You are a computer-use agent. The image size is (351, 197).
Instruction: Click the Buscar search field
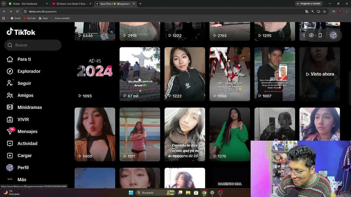tap(33, 45)
